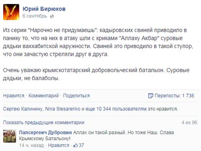Open the 6 сентябрь post timestamp
Image resolution: width=201 pixels, height=151 pixels.
[35, 16]
